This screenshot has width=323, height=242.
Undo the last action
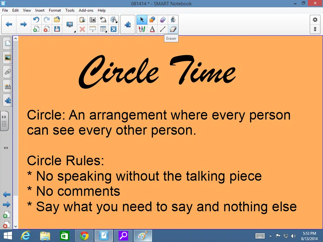pyautogui.click(x=36, y=20)
